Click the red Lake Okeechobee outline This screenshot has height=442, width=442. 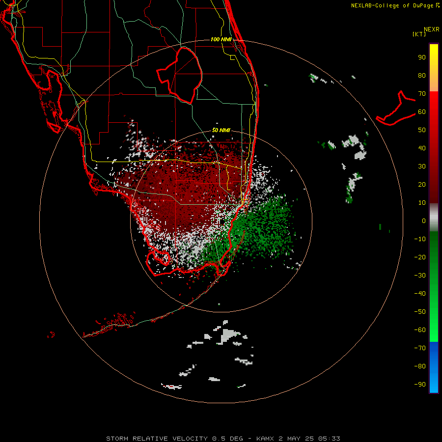(x=180, y=75)
